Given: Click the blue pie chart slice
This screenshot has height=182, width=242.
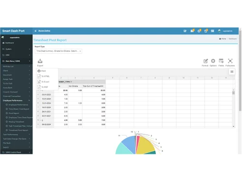Looking at the screenshot, I should (x=129, y=143).
